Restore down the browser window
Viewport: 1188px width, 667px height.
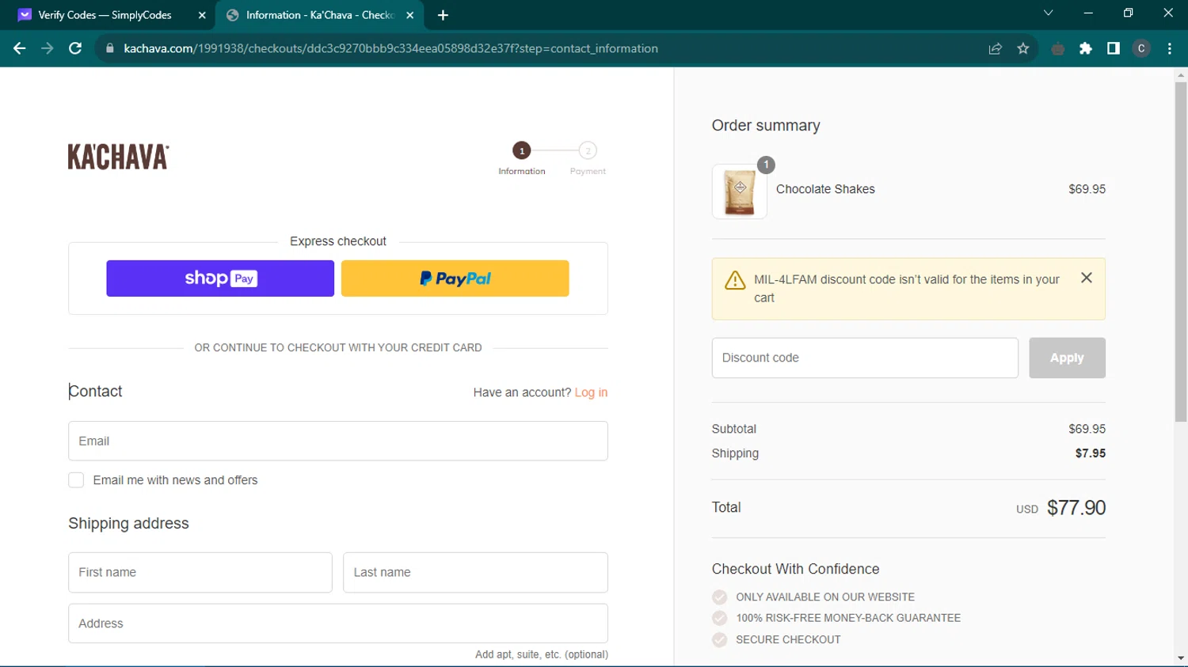1128,13
